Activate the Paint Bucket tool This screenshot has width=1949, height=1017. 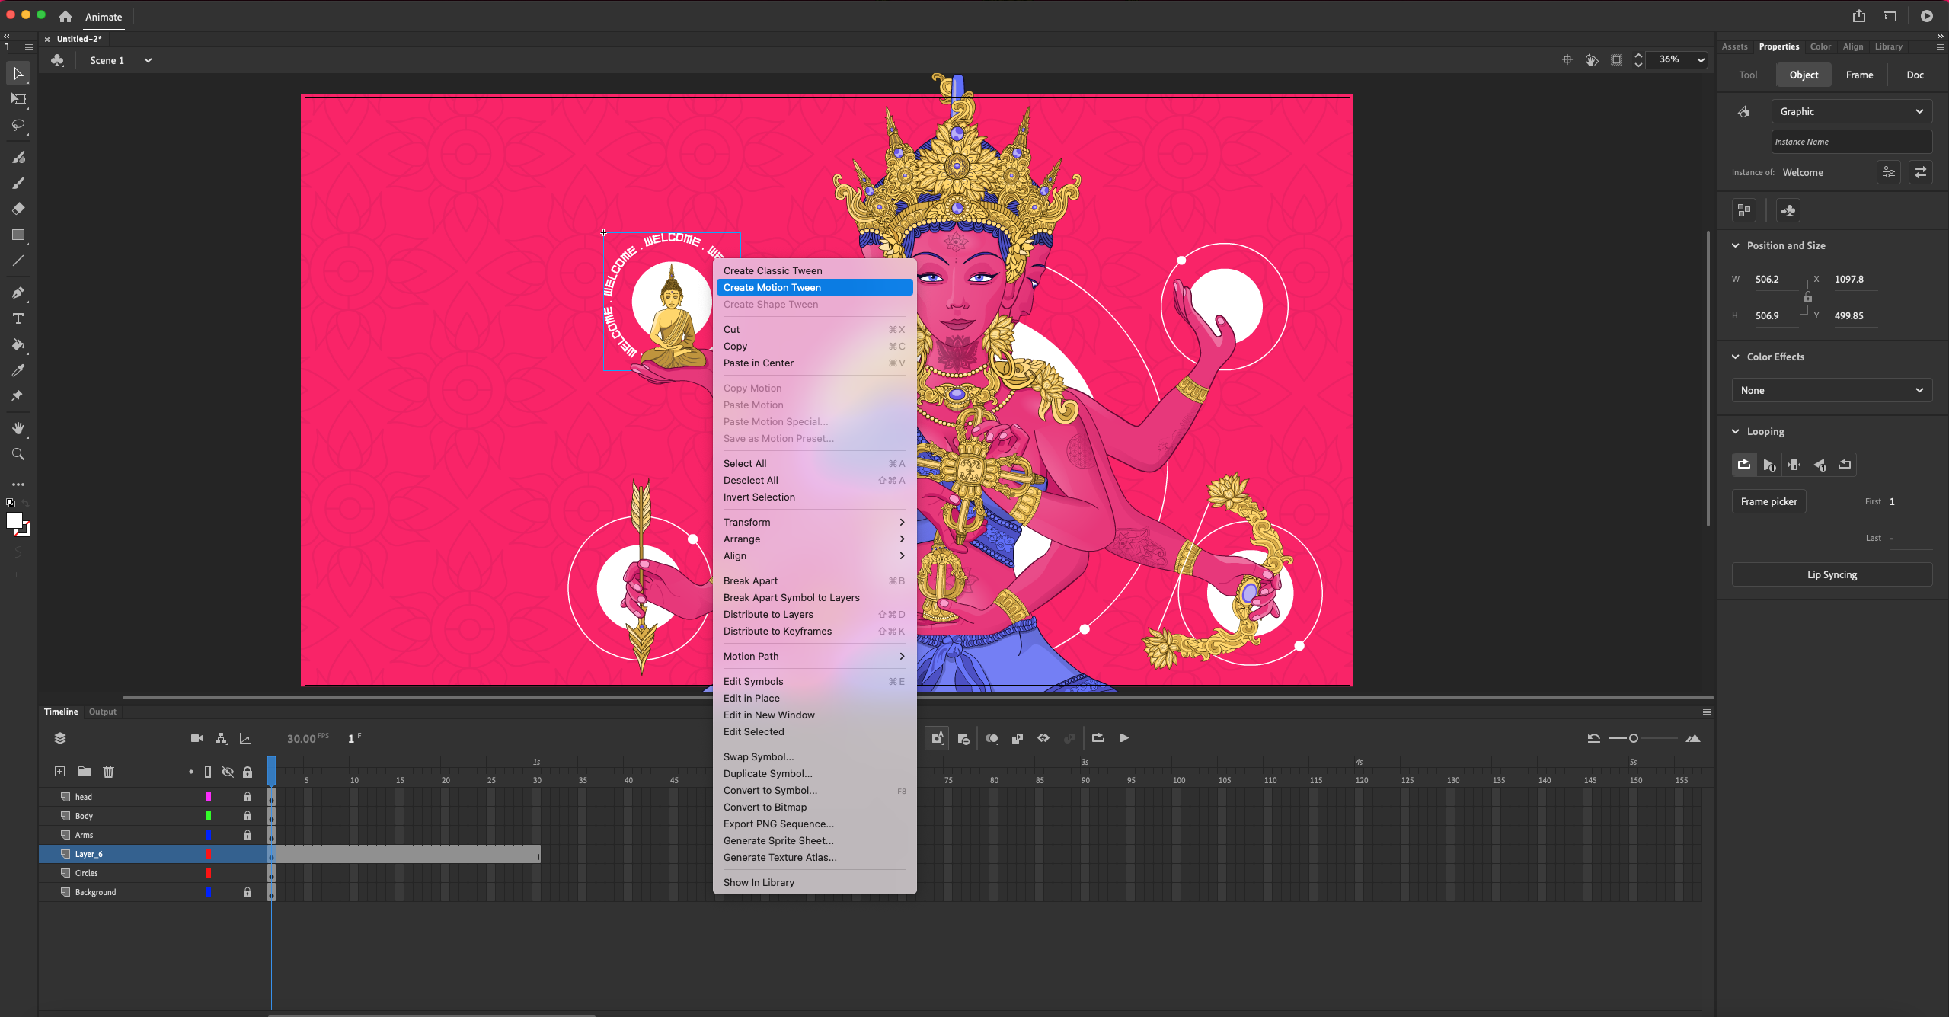[x=18, y=345]
